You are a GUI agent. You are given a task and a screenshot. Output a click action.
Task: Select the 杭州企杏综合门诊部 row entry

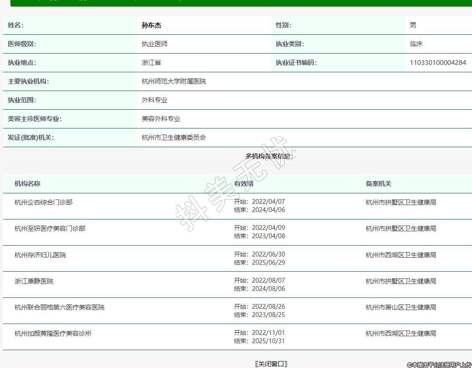click(44, 203)
